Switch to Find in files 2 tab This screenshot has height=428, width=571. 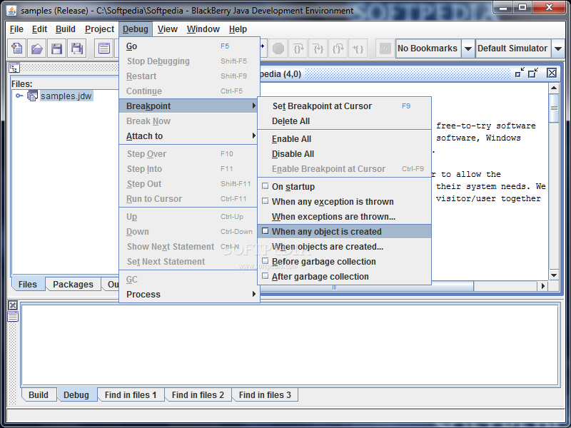tap(198, 395)
